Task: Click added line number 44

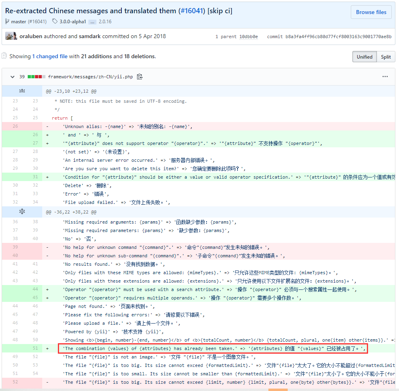Action: (35, 289)
